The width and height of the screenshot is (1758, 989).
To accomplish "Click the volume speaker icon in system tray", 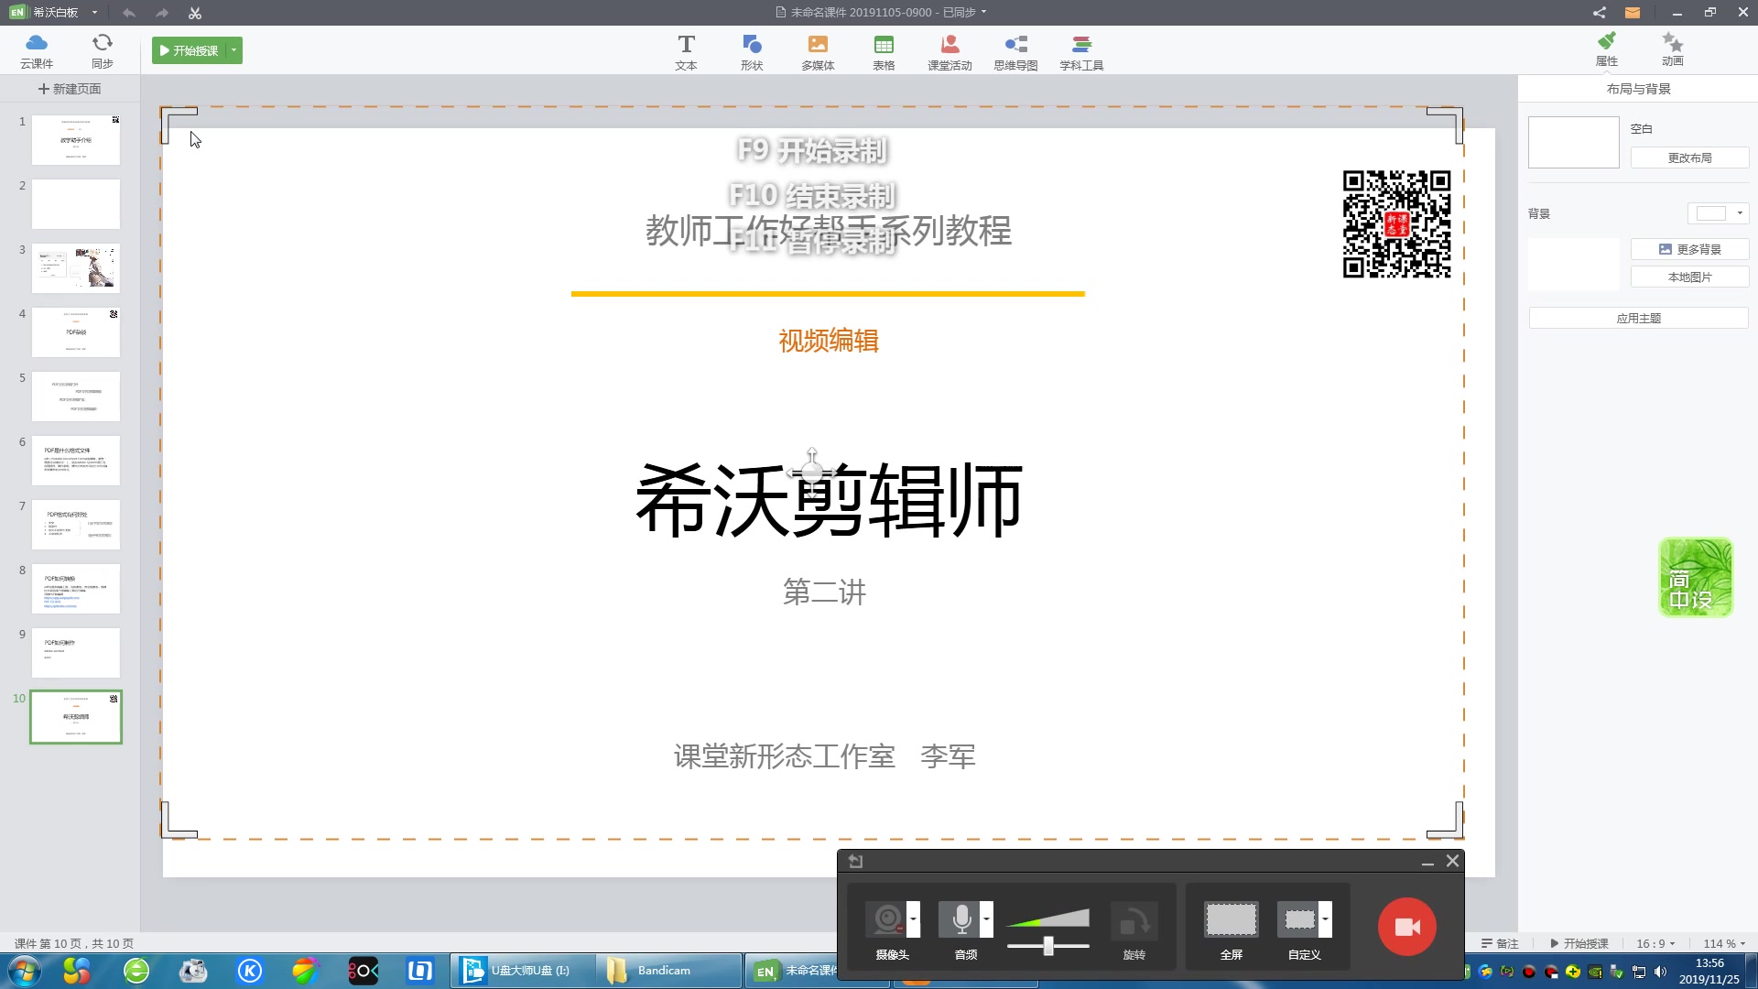I will tap(1661, 972).
